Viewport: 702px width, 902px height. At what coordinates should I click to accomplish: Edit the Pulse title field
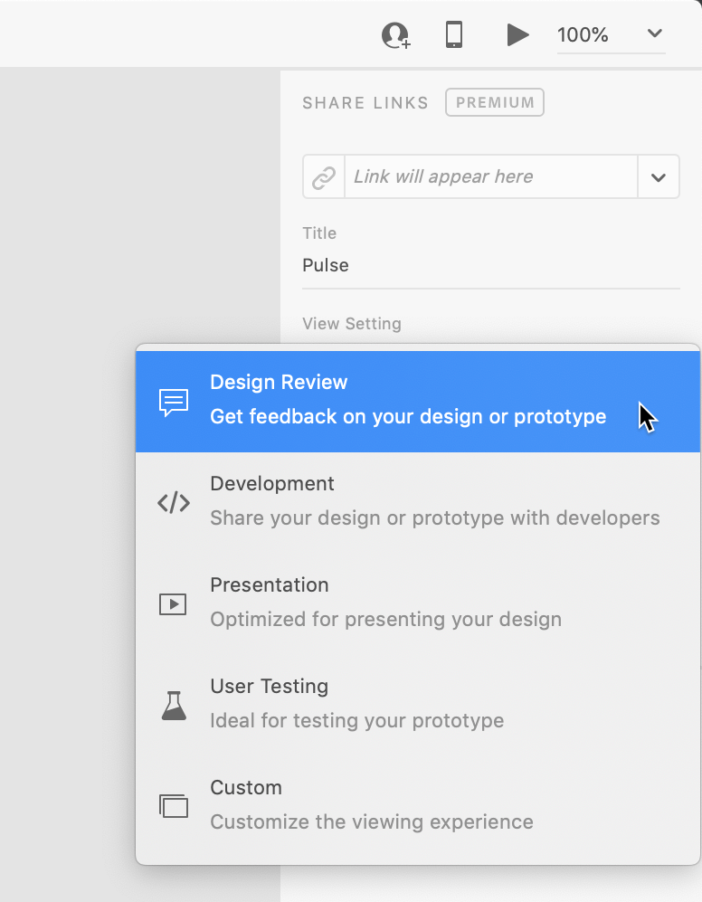pyautogui.click(x=490, y=266)
